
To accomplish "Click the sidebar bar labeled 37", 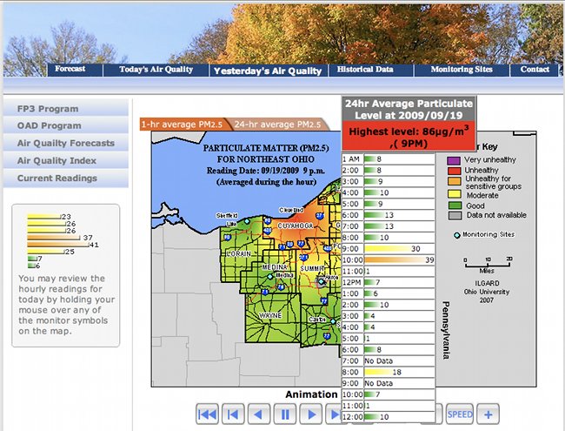I will pos(54,238).
